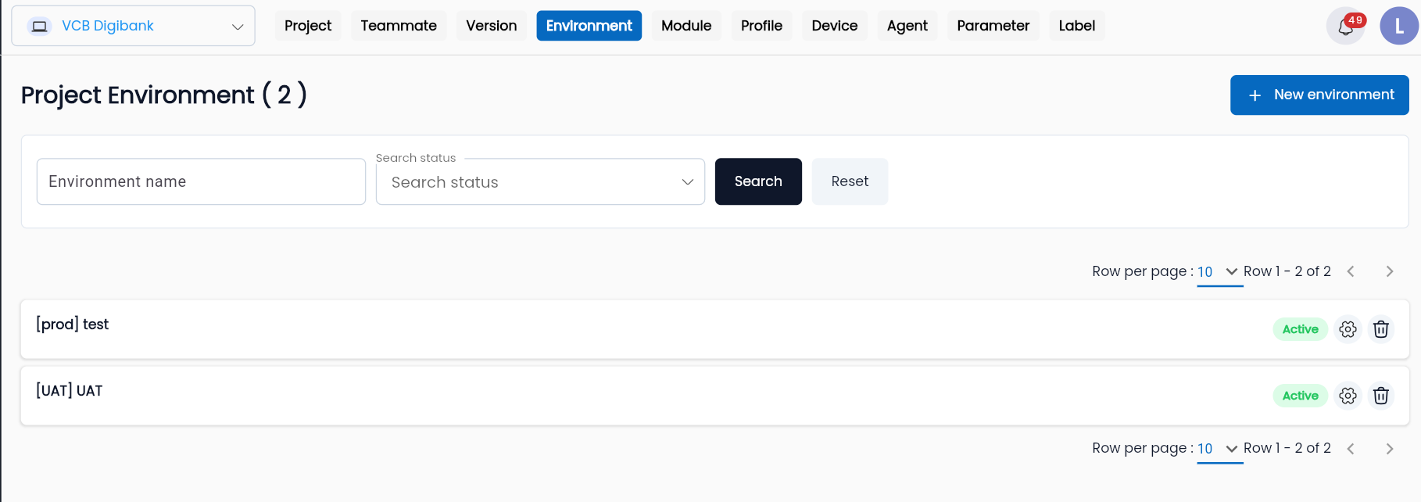
Task: Click the New environment button
Action: pos(1319,95)
